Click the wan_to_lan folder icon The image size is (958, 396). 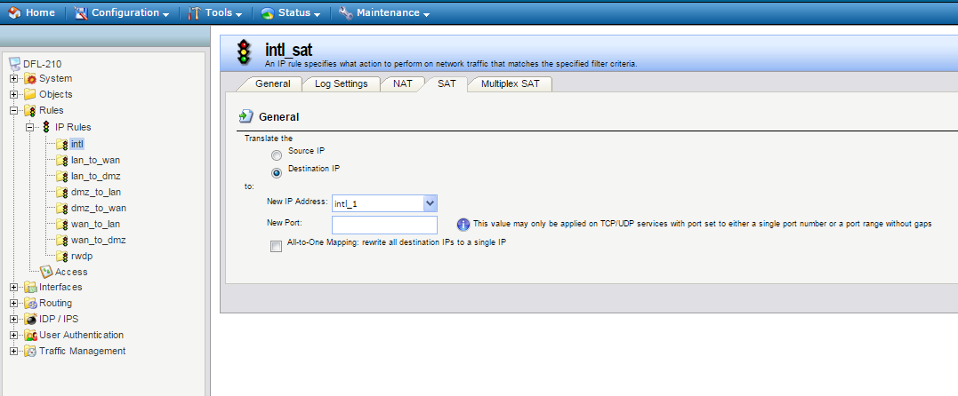(x=61, y=224)
